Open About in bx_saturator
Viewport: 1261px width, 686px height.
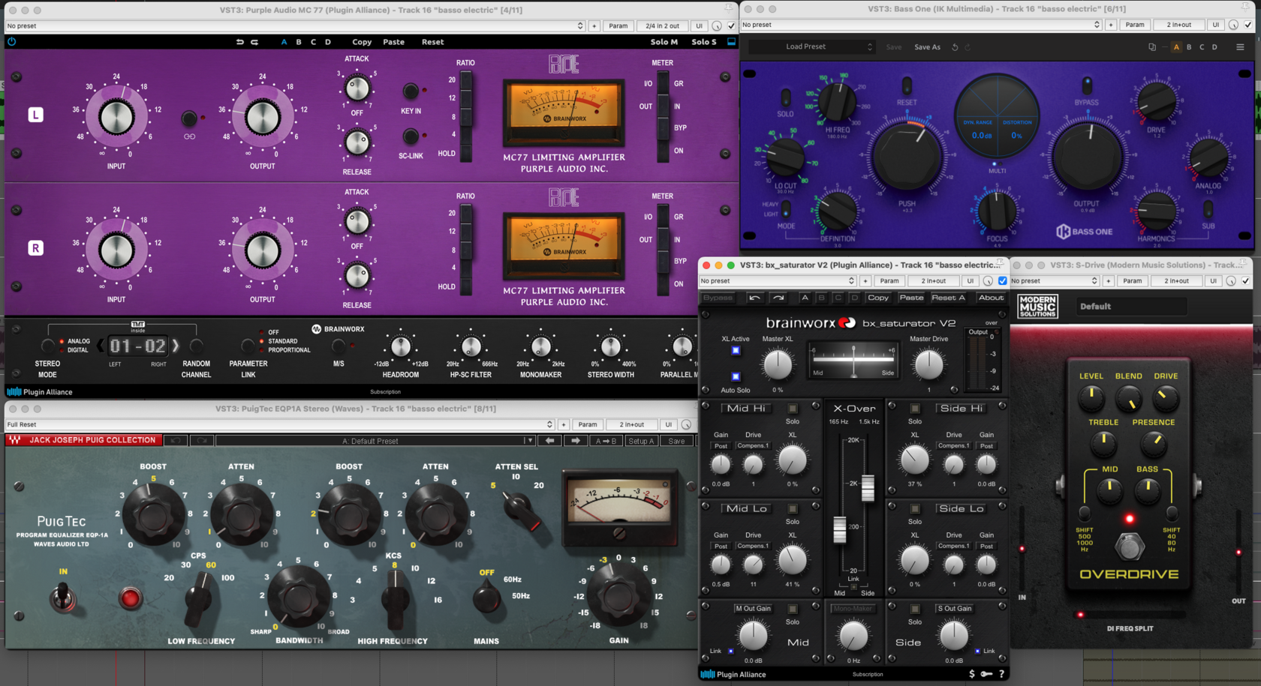[991, 298]
